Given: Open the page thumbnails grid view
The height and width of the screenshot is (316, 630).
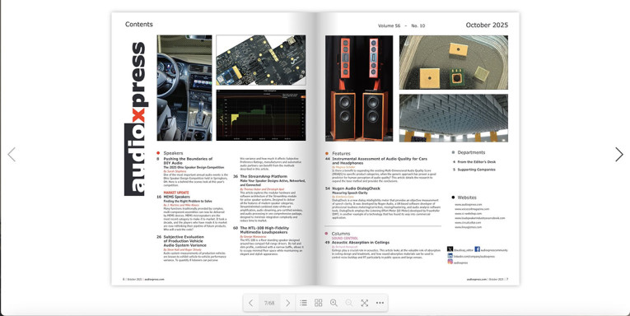Looking at the screenshot, I should tap(318, 303).
